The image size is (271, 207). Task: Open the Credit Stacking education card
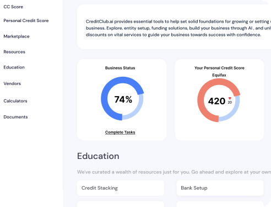(121, 188)
